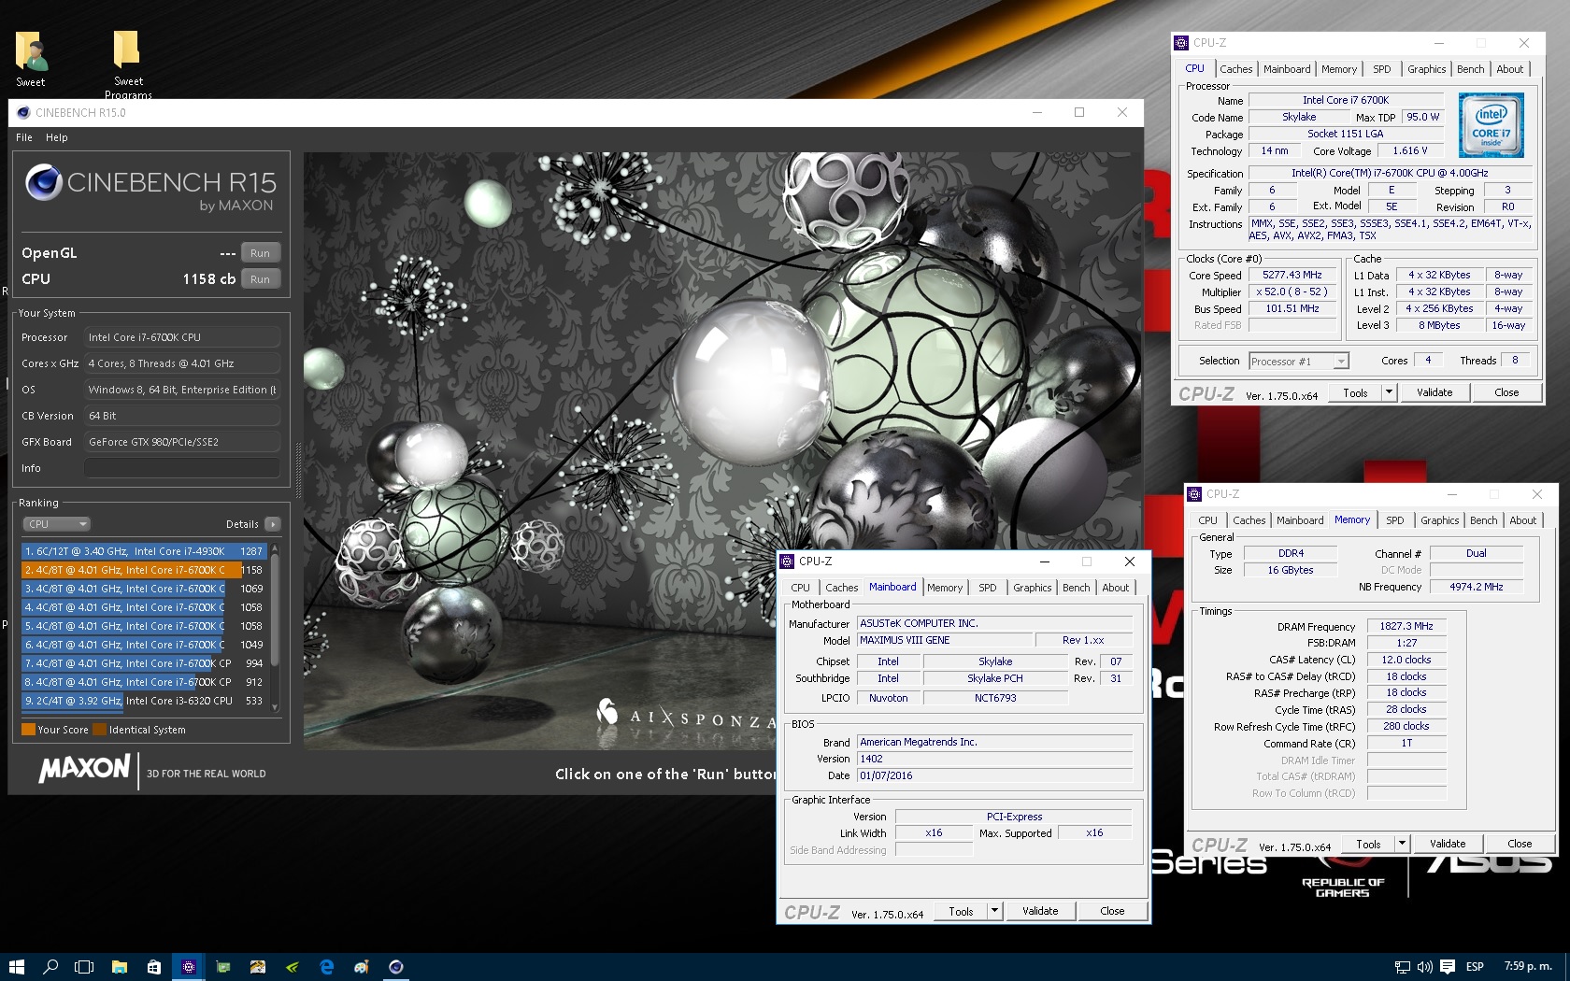Open the Processor #1 selection dropdown
The height and width of the screenshot is (981, 1570).
[x=1299, y=362]
